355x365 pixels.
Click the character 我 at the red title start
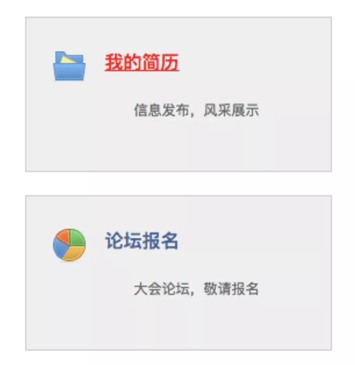114,62
